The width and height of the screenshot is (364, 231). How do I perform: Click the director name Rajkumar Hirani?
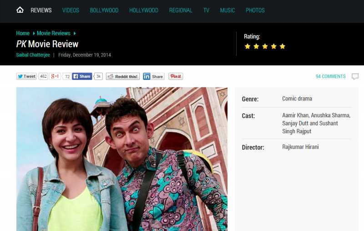pos(300,147)
